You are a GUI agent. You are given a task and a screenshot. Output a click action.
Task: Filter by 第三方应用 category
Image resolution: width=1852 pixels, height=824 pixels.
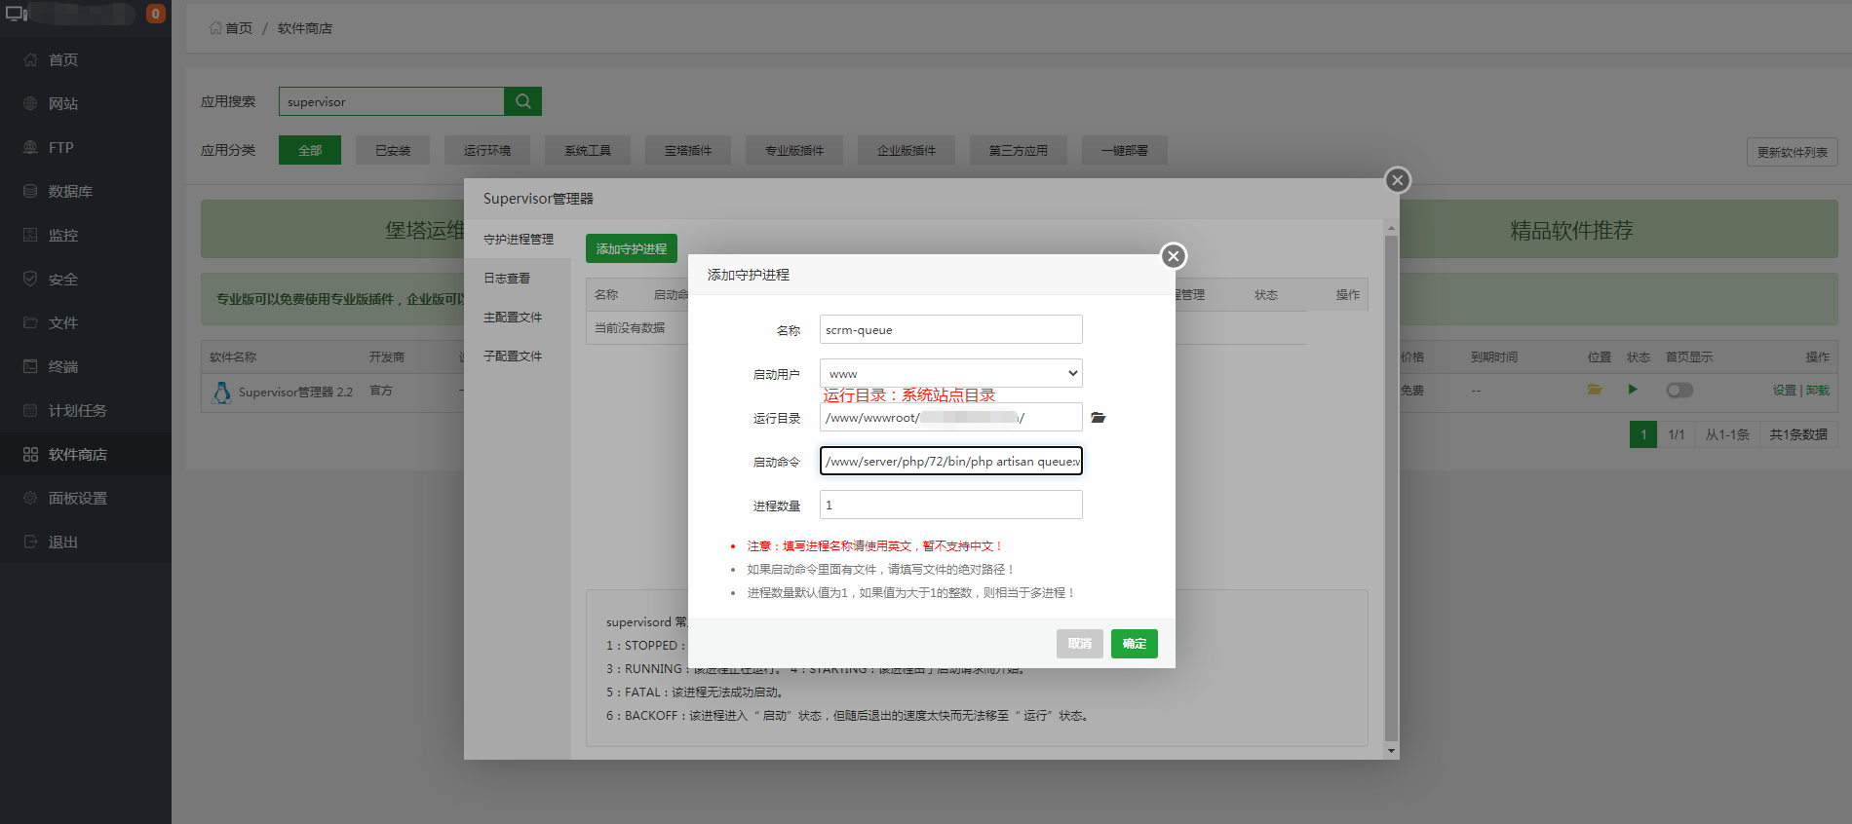(1019, 150)
